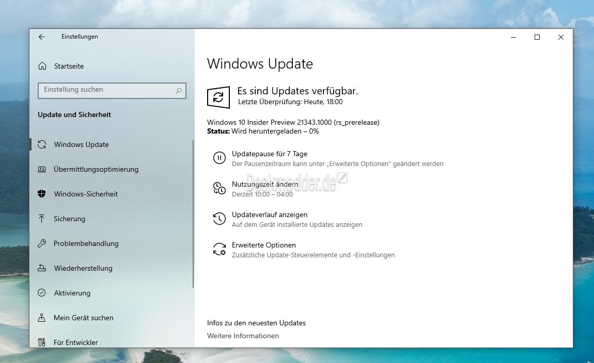Click the Problembehandlung wrench icon
Image resolution: width=594 pixels, height=363 pixels.
coord(42,243)
